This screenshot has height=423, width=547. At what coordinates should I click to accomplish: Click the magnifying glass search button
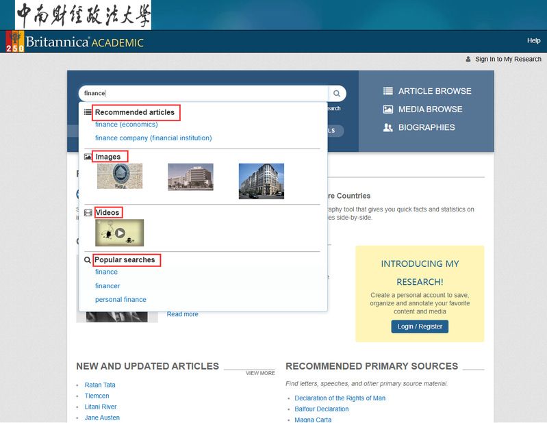click(x=337, y=94)
